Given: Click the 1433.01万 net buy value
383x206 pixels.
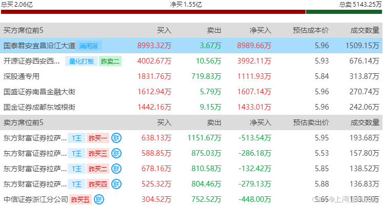Looking at the screenshot, I should [254, 107].
